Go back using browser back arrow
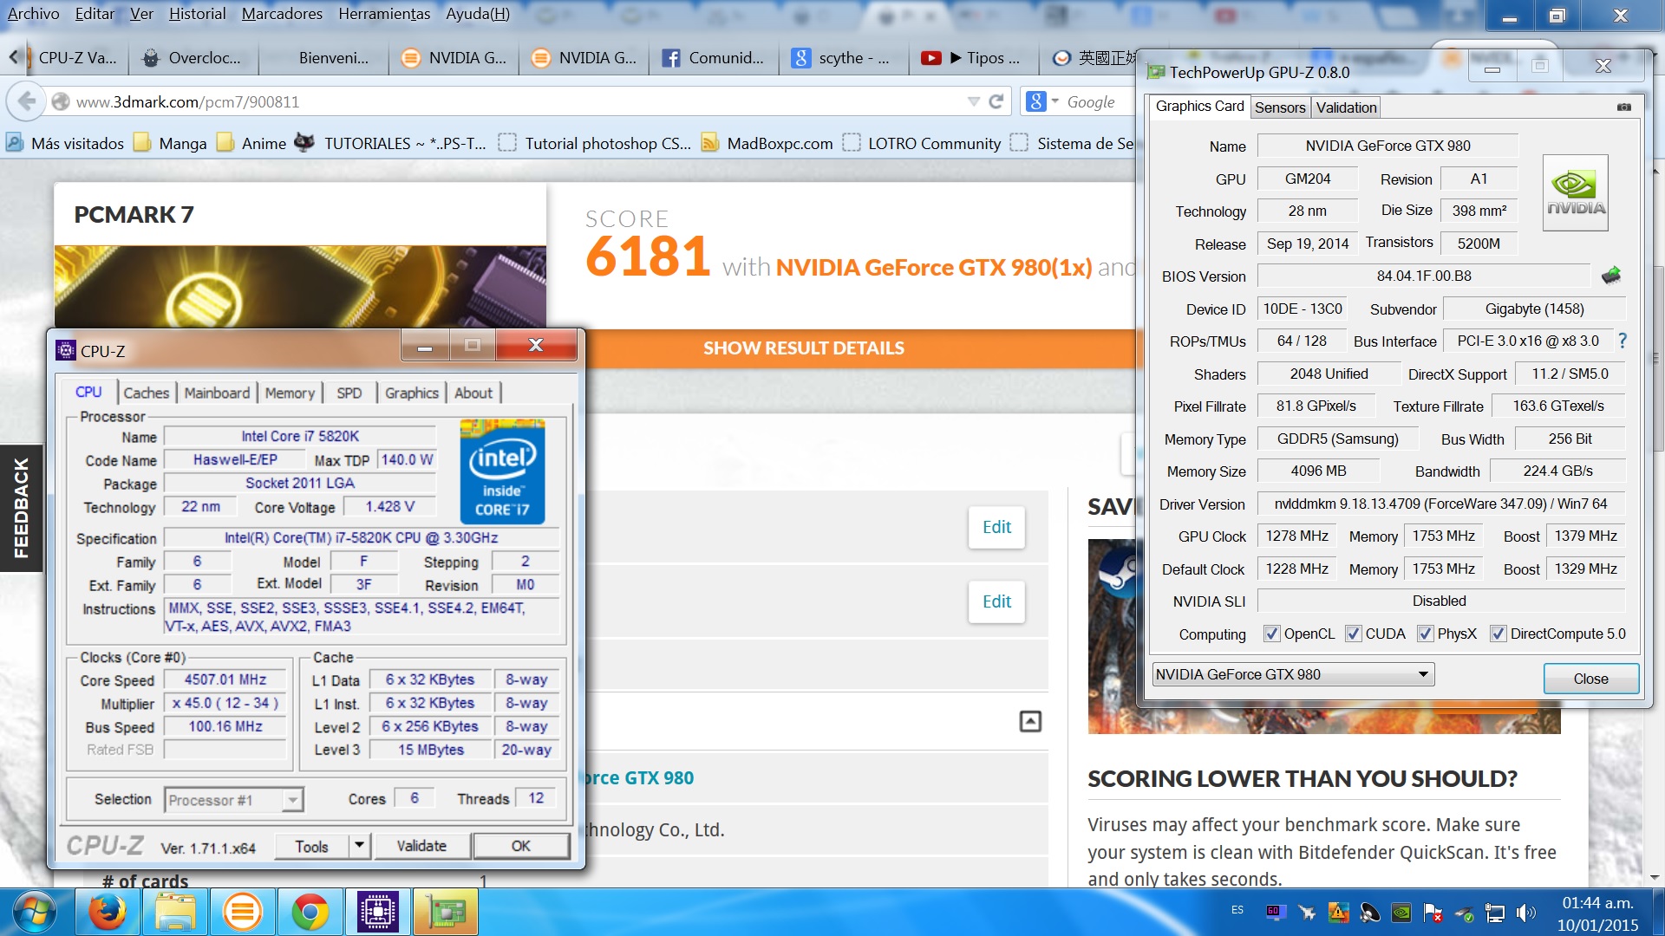This screenshot has width=1665, height=936. click(27, 101)
